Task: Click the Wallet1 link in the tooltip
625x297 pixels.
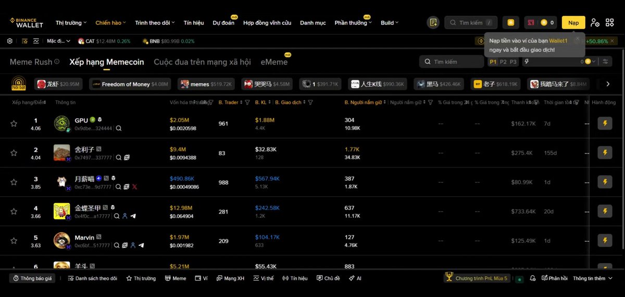Action: coord(558,41)
